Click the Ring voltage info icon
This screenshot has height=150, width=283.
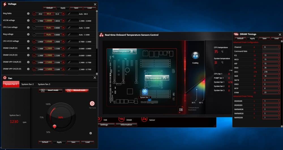click(x=28, y=34)
